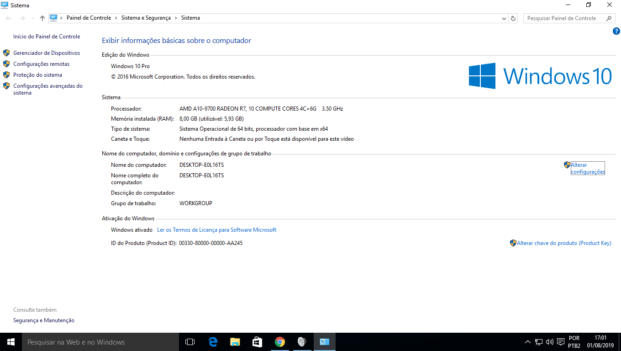Restore down the Sistema window
The height and width of the screenshot is (351, 621).
pyautogui.click(x=589, y=5)
